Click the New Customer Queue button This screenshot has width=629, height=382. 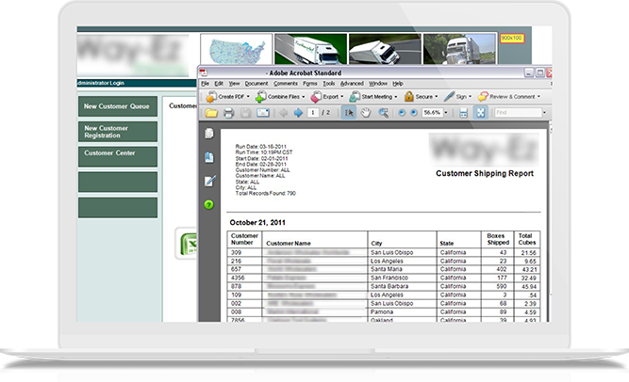click(118, 106)
